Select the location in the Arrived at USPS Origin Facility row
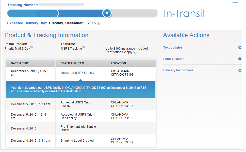Viewport: 246px width, 152px height. (x=122, y=104)
